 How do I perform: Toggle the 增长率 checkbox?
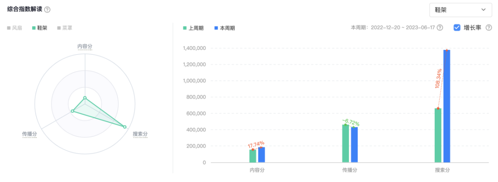457,28
